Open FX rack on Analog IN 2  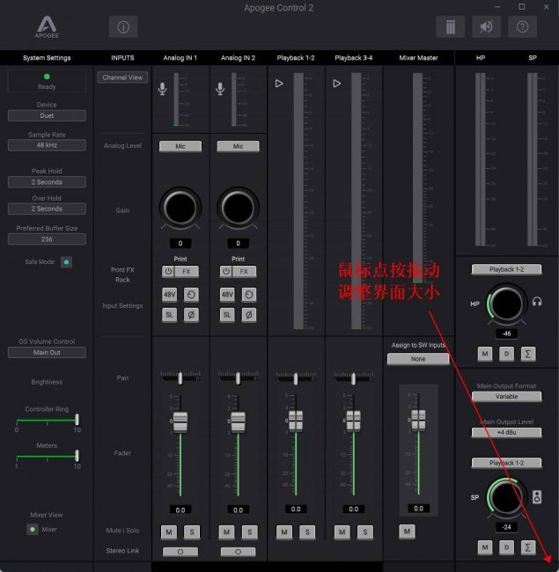pyautogui.click(x=244, y=271)
